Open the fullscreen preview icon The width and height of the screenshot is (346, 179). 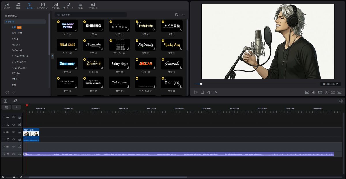tap(333, 92)
